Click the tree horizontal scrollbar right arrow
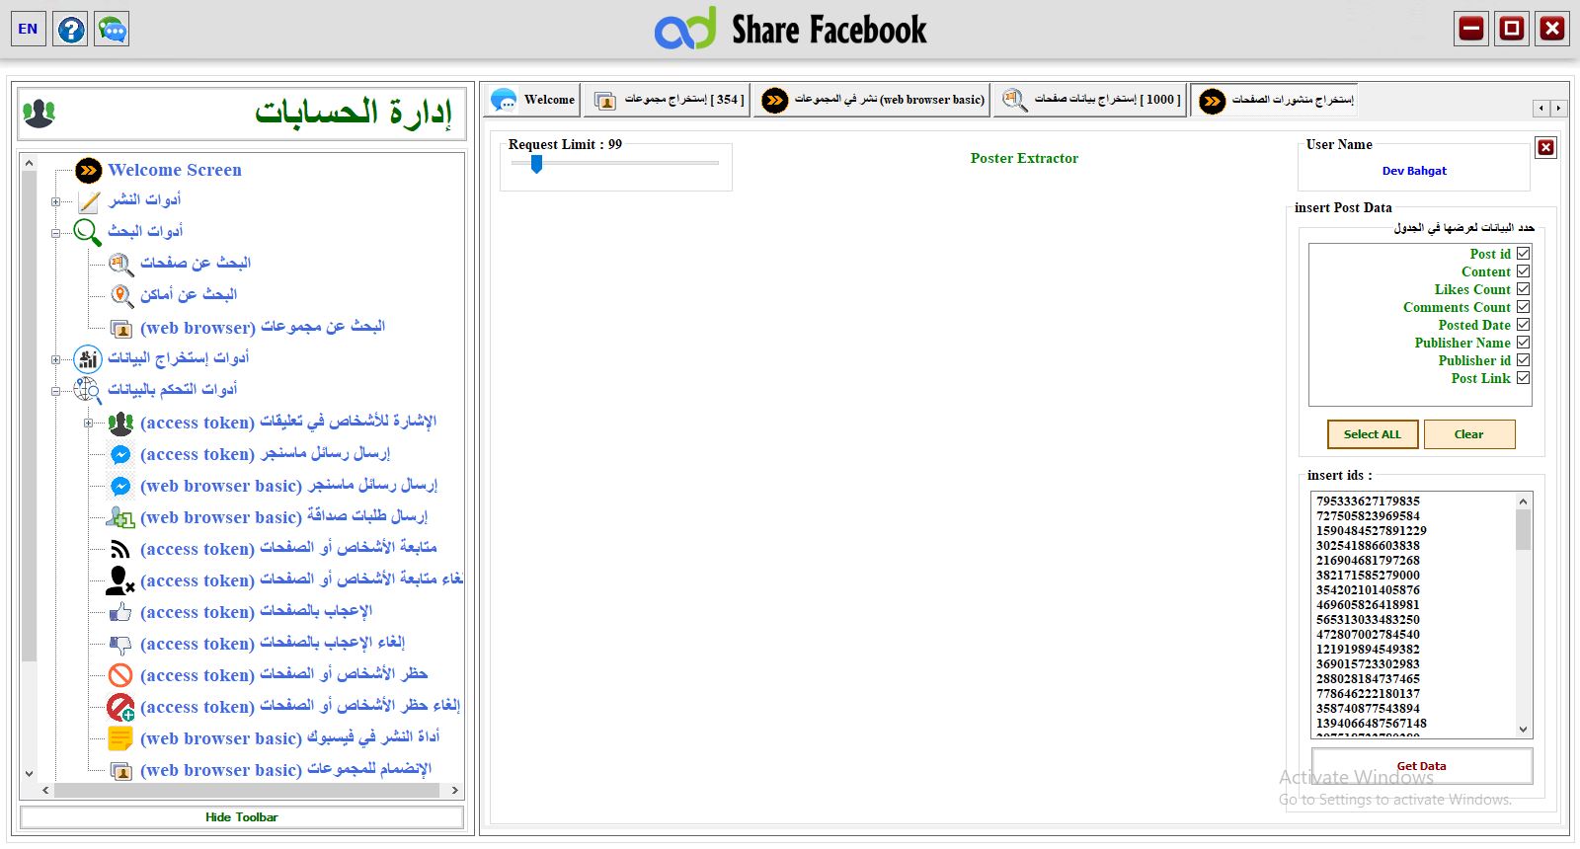Viewport: 1580px width, 849px height. [454, 791]
